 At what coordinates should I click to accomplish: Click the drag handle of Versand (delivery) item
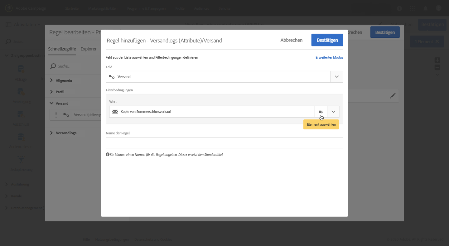click(x=56, y=115)
